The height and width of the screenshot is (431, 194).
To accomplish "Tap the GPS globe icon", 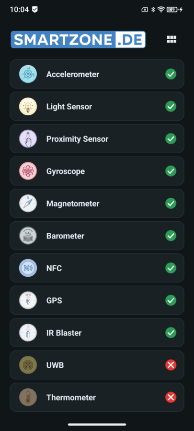I will point(28,300).
